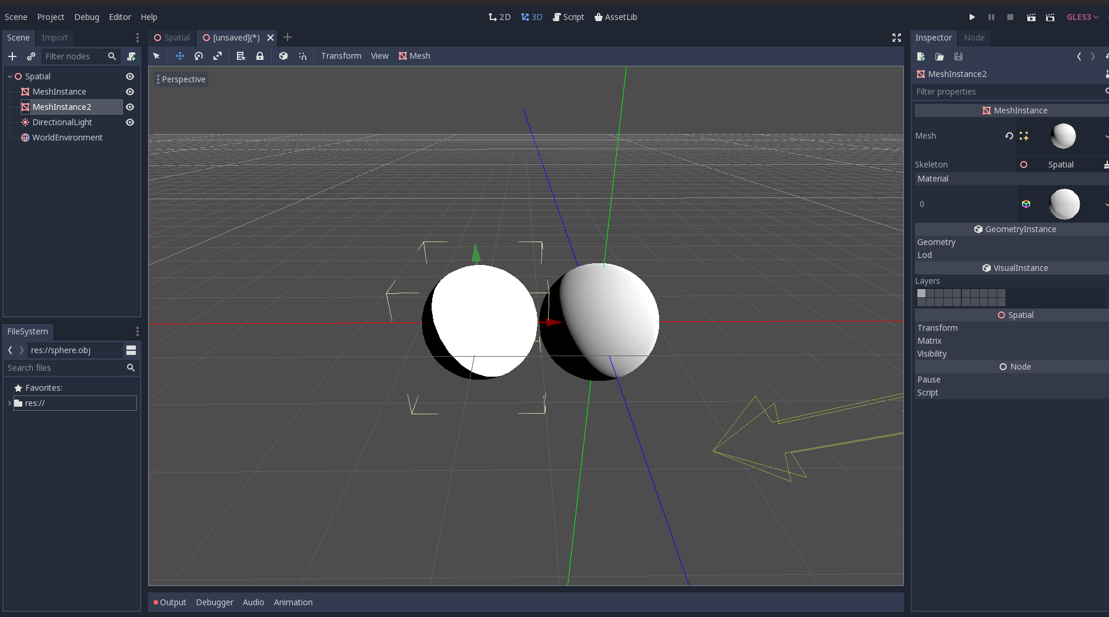The image size is (1109, 617).
Task: Expand the Transform section in the Inspector
Action: 937,328
